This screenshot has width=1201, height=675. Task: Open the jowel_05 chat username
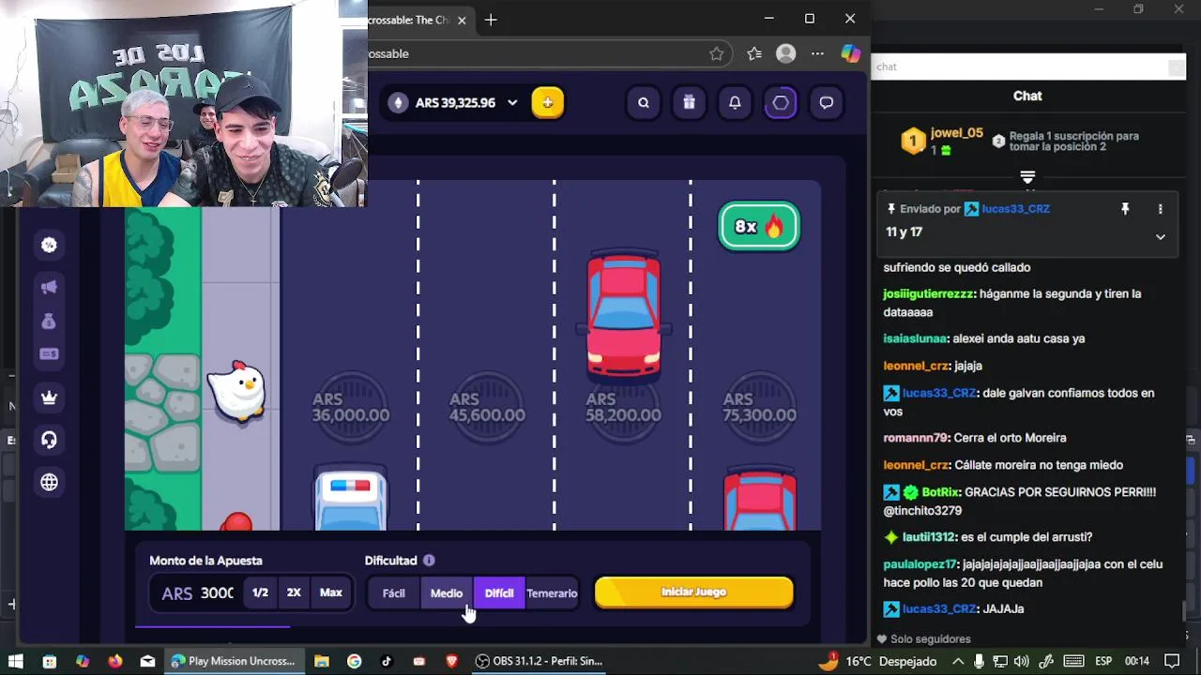pyautogui.click(x=957, y=133)
